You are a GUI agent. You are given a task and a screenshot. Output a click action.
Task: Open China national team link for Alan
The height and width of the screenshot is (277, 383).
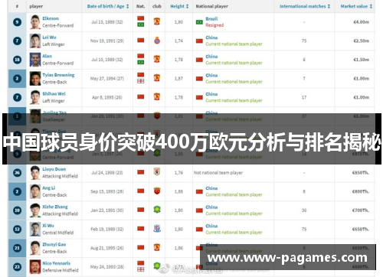point(211,57)
